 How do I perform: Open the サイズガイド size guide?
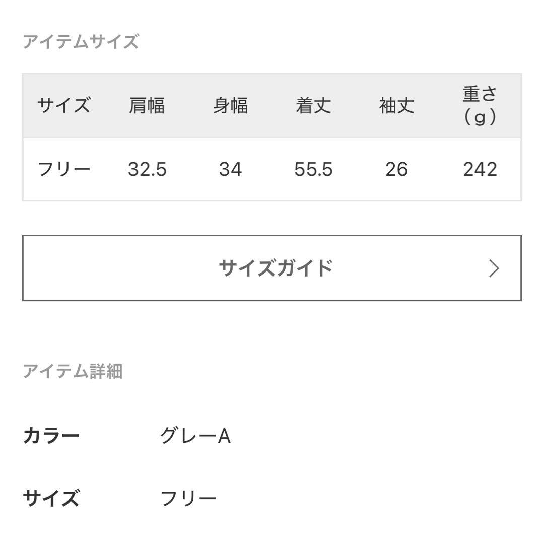coord(272,267)
